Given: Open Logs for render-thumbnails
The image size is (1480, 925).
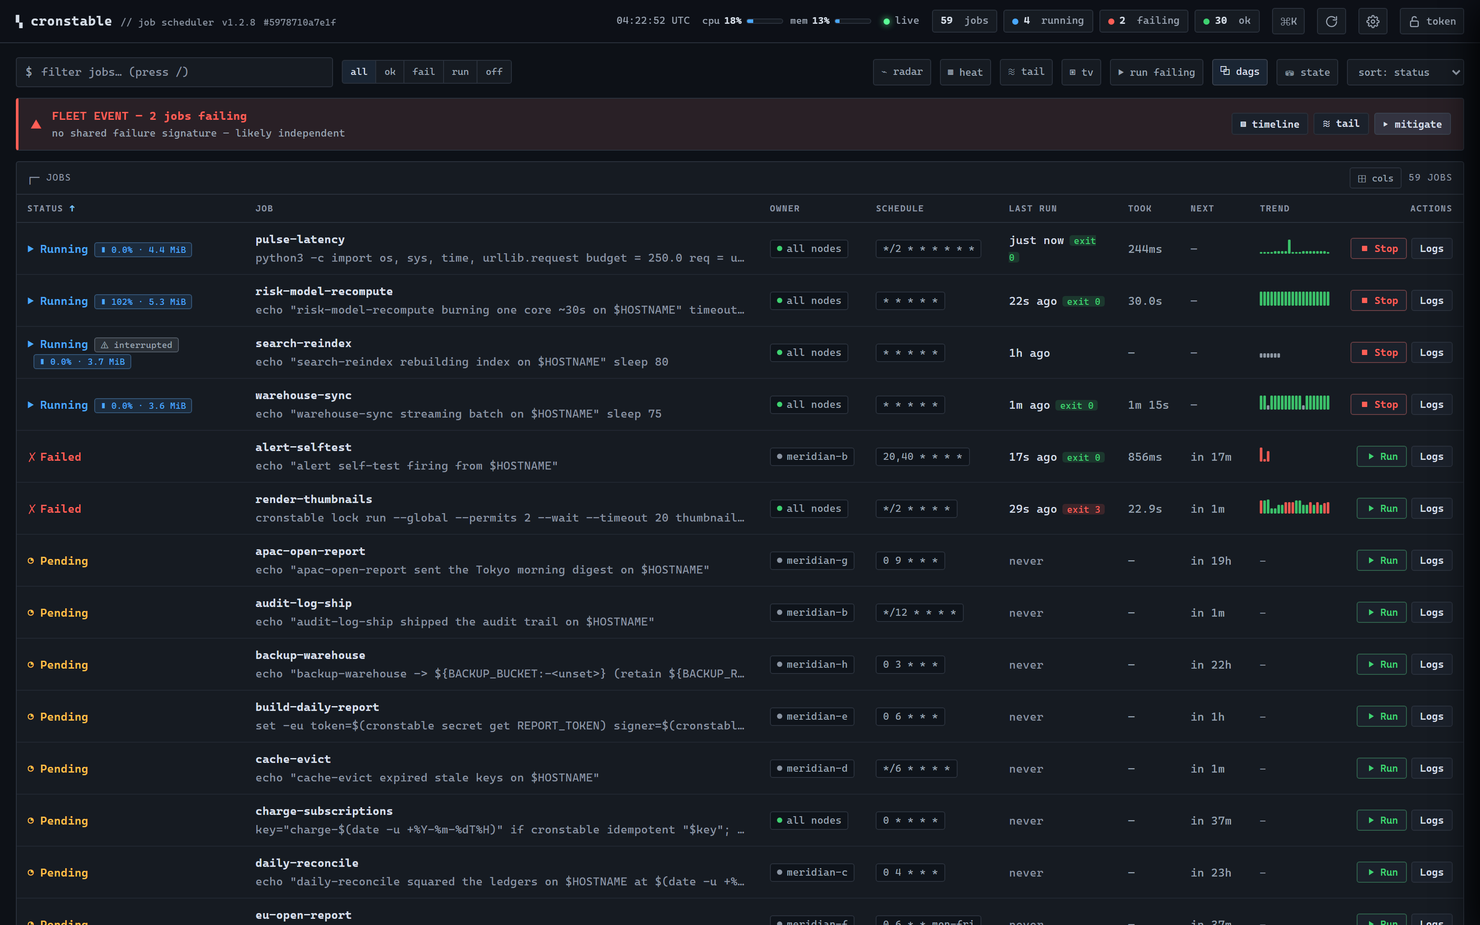Looking at the screenshot, I should tap(1431, 508).
